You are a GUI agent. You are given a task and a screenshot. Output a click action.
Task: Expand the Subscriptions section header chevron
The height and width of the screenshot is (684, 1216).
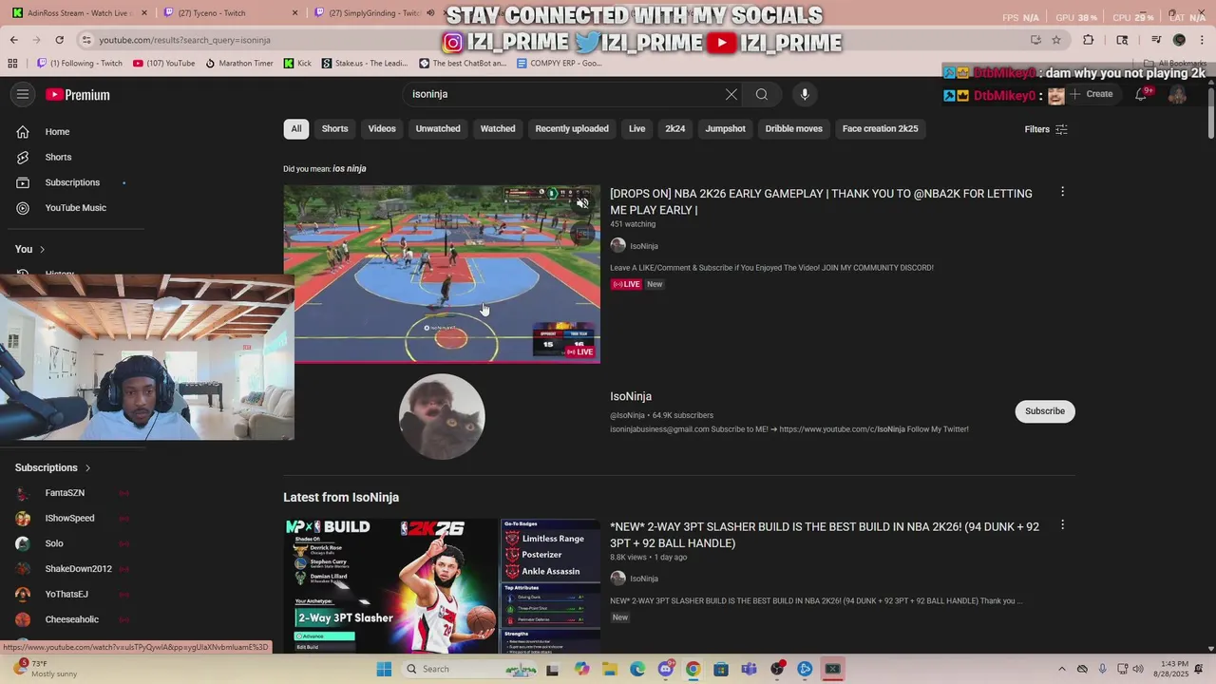coord(87,467)
